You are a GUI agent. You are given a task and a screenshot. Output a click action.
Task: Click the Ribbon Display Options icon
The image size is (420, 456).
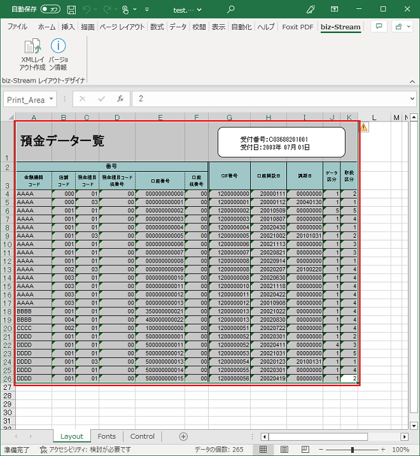click(335, 10)
